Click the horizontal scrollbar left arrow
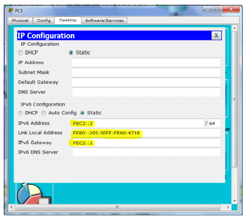The height and width of the screenshot is (219, 250). point(11,207)
